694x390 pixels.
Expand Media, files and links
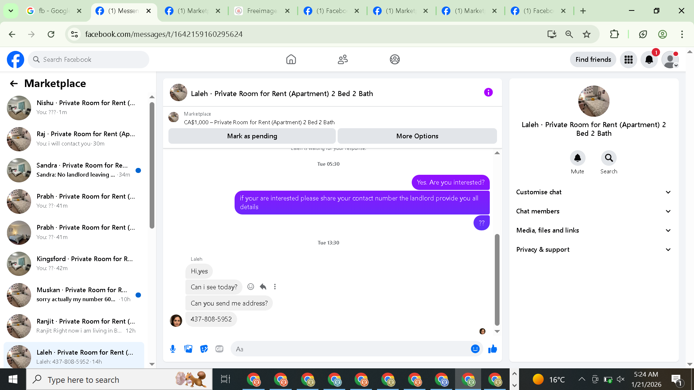(594, 230)
